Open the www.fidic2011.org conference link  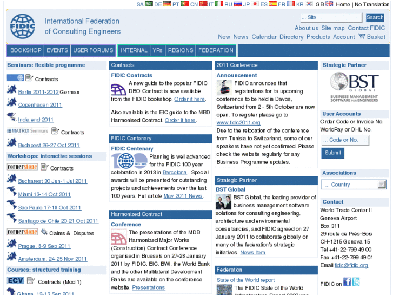coord(238,123)
